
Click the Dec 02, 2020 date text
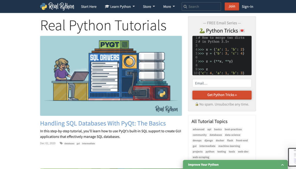pos(48,143)
